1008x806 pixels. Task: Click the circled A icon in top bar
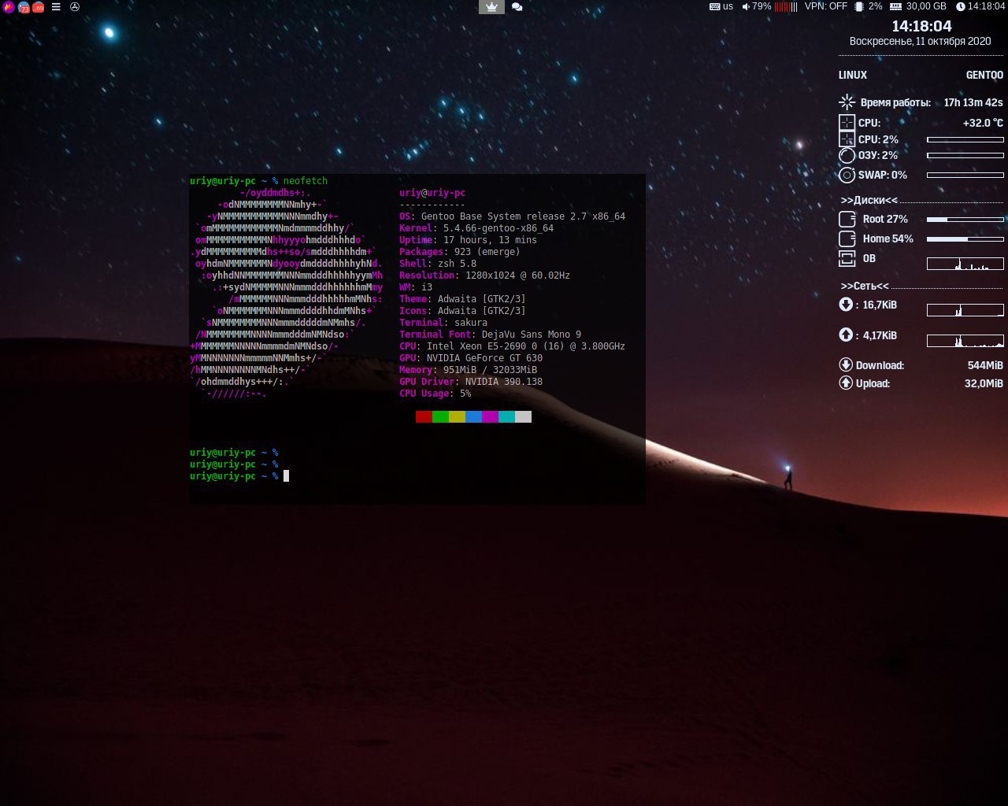(x=75, y=6)
